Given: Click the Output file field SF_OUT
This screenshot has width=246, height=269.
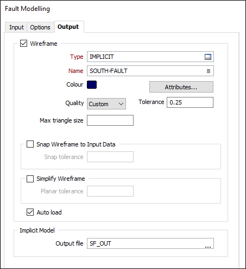Looking at the screenshot, I should tap(150, 243).
